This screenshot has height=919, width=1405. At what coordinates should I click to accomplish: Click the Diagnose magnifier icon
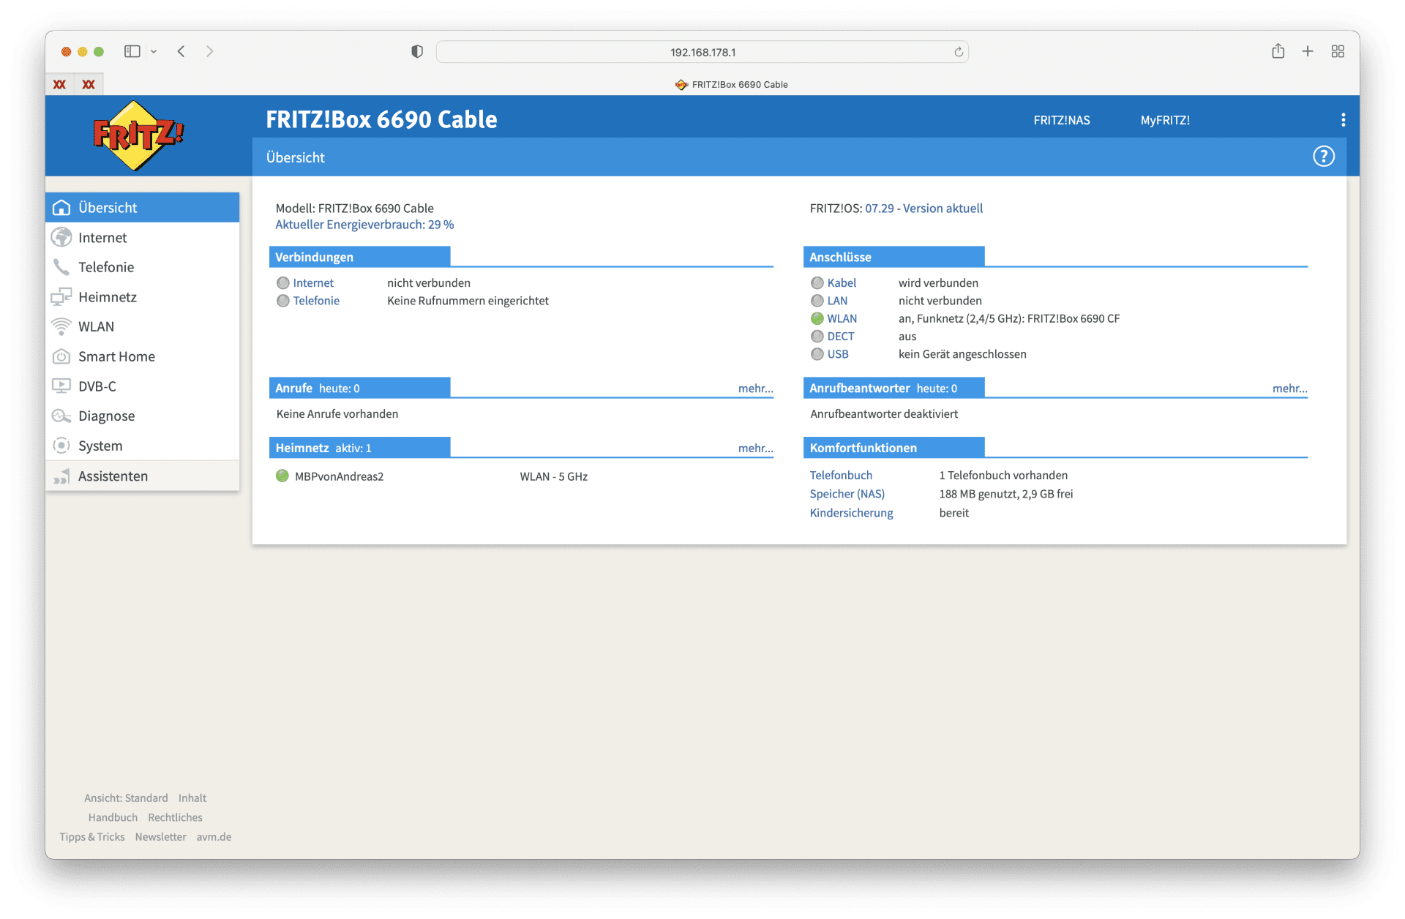61,416
